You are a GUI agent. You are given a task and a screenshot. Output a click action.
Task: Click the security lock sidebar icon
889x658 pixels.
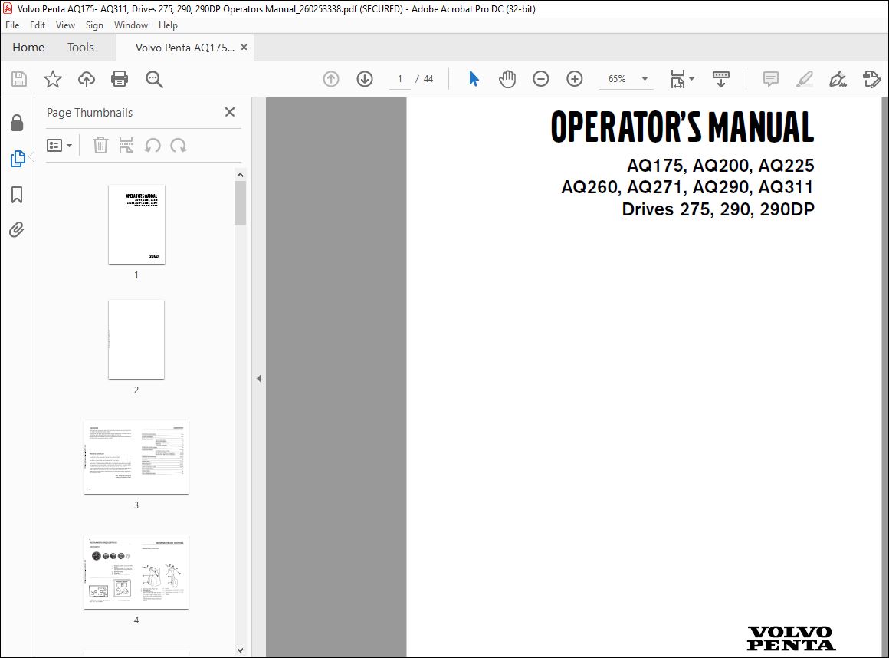pyautogui.click(x=17, y=123)
